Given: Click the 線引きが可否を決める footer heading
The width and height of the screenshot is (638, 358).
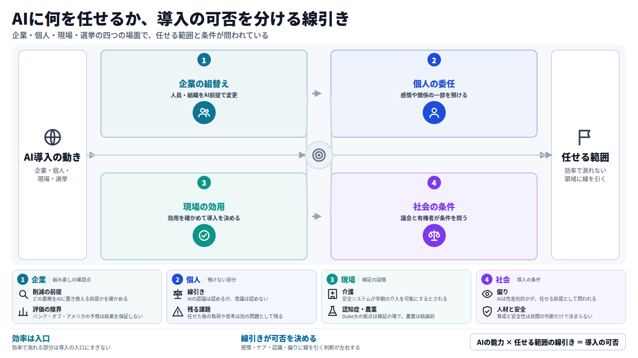Looking at the screenshot, I should [x=278, y=339].
